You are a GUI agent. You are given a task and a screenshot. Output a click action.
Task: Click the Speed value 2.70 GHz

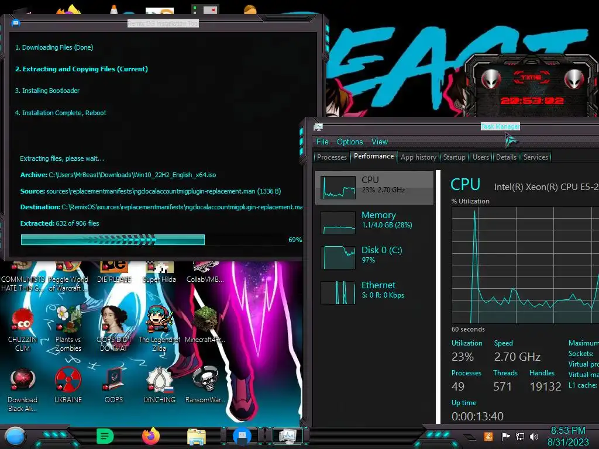tap(517, 357)
